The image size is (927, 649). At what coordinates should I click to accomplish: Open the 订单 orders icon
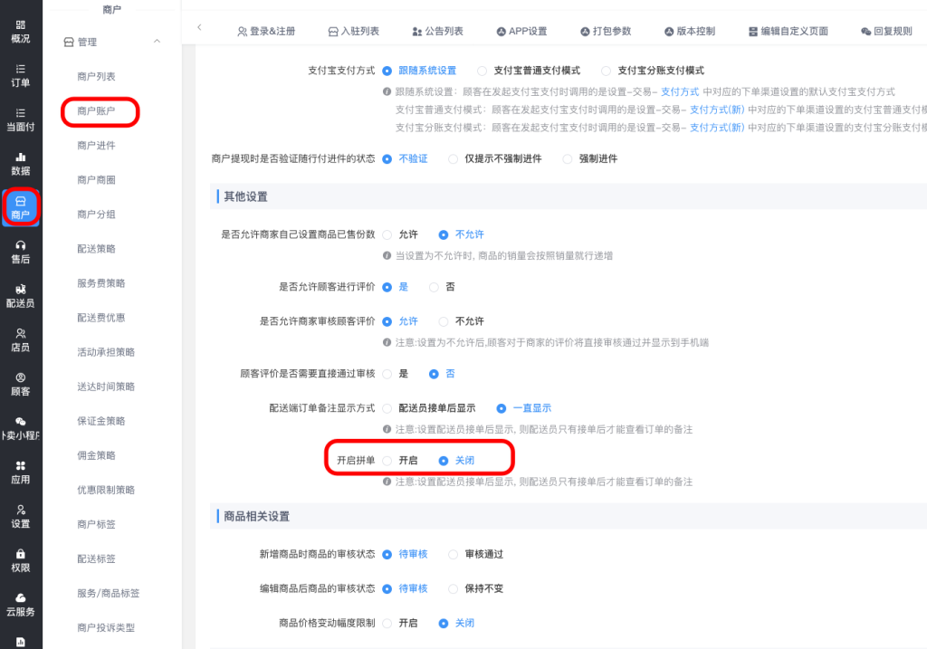20,70
